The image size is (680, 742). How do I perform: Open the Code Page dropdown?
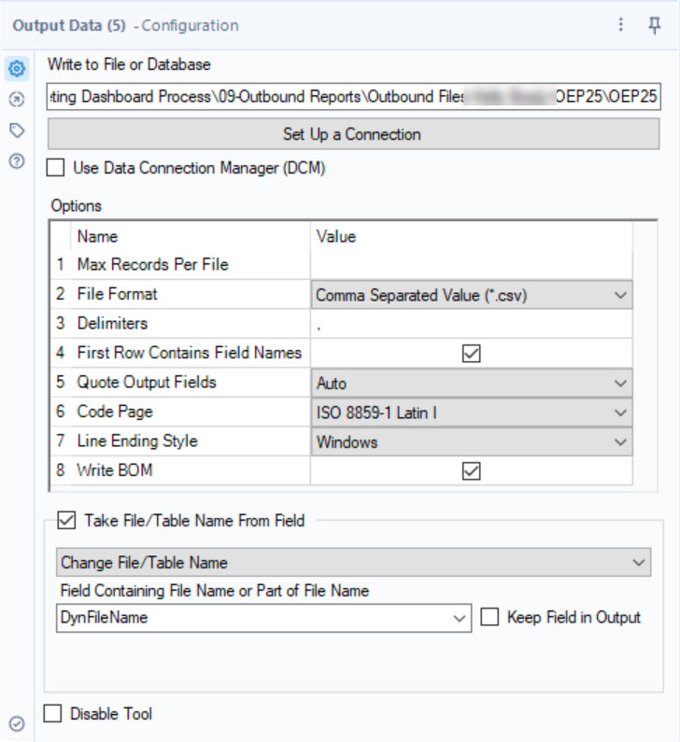coord(472,413)
